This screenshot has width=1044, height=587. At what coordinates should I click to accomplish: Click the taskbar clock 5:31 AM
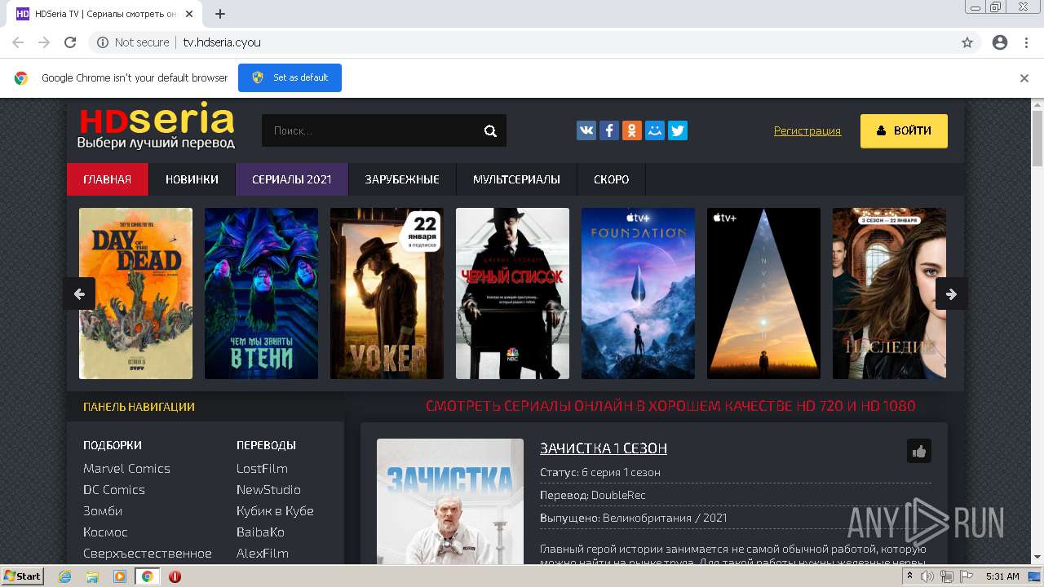click(x=1002, y=576)
